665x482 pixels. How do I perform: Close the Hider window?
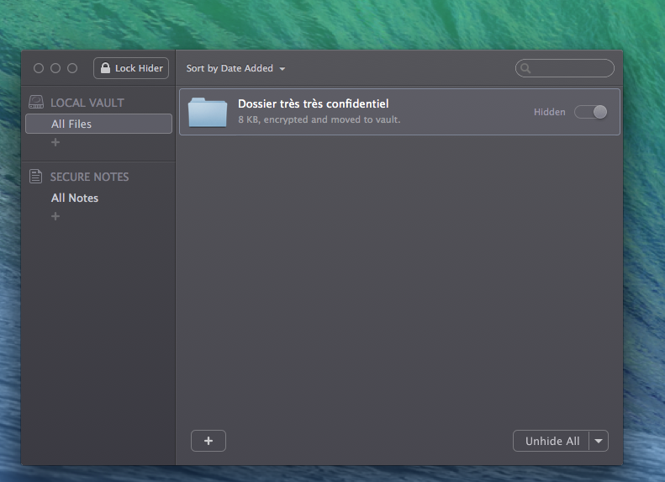click(39, 68)
